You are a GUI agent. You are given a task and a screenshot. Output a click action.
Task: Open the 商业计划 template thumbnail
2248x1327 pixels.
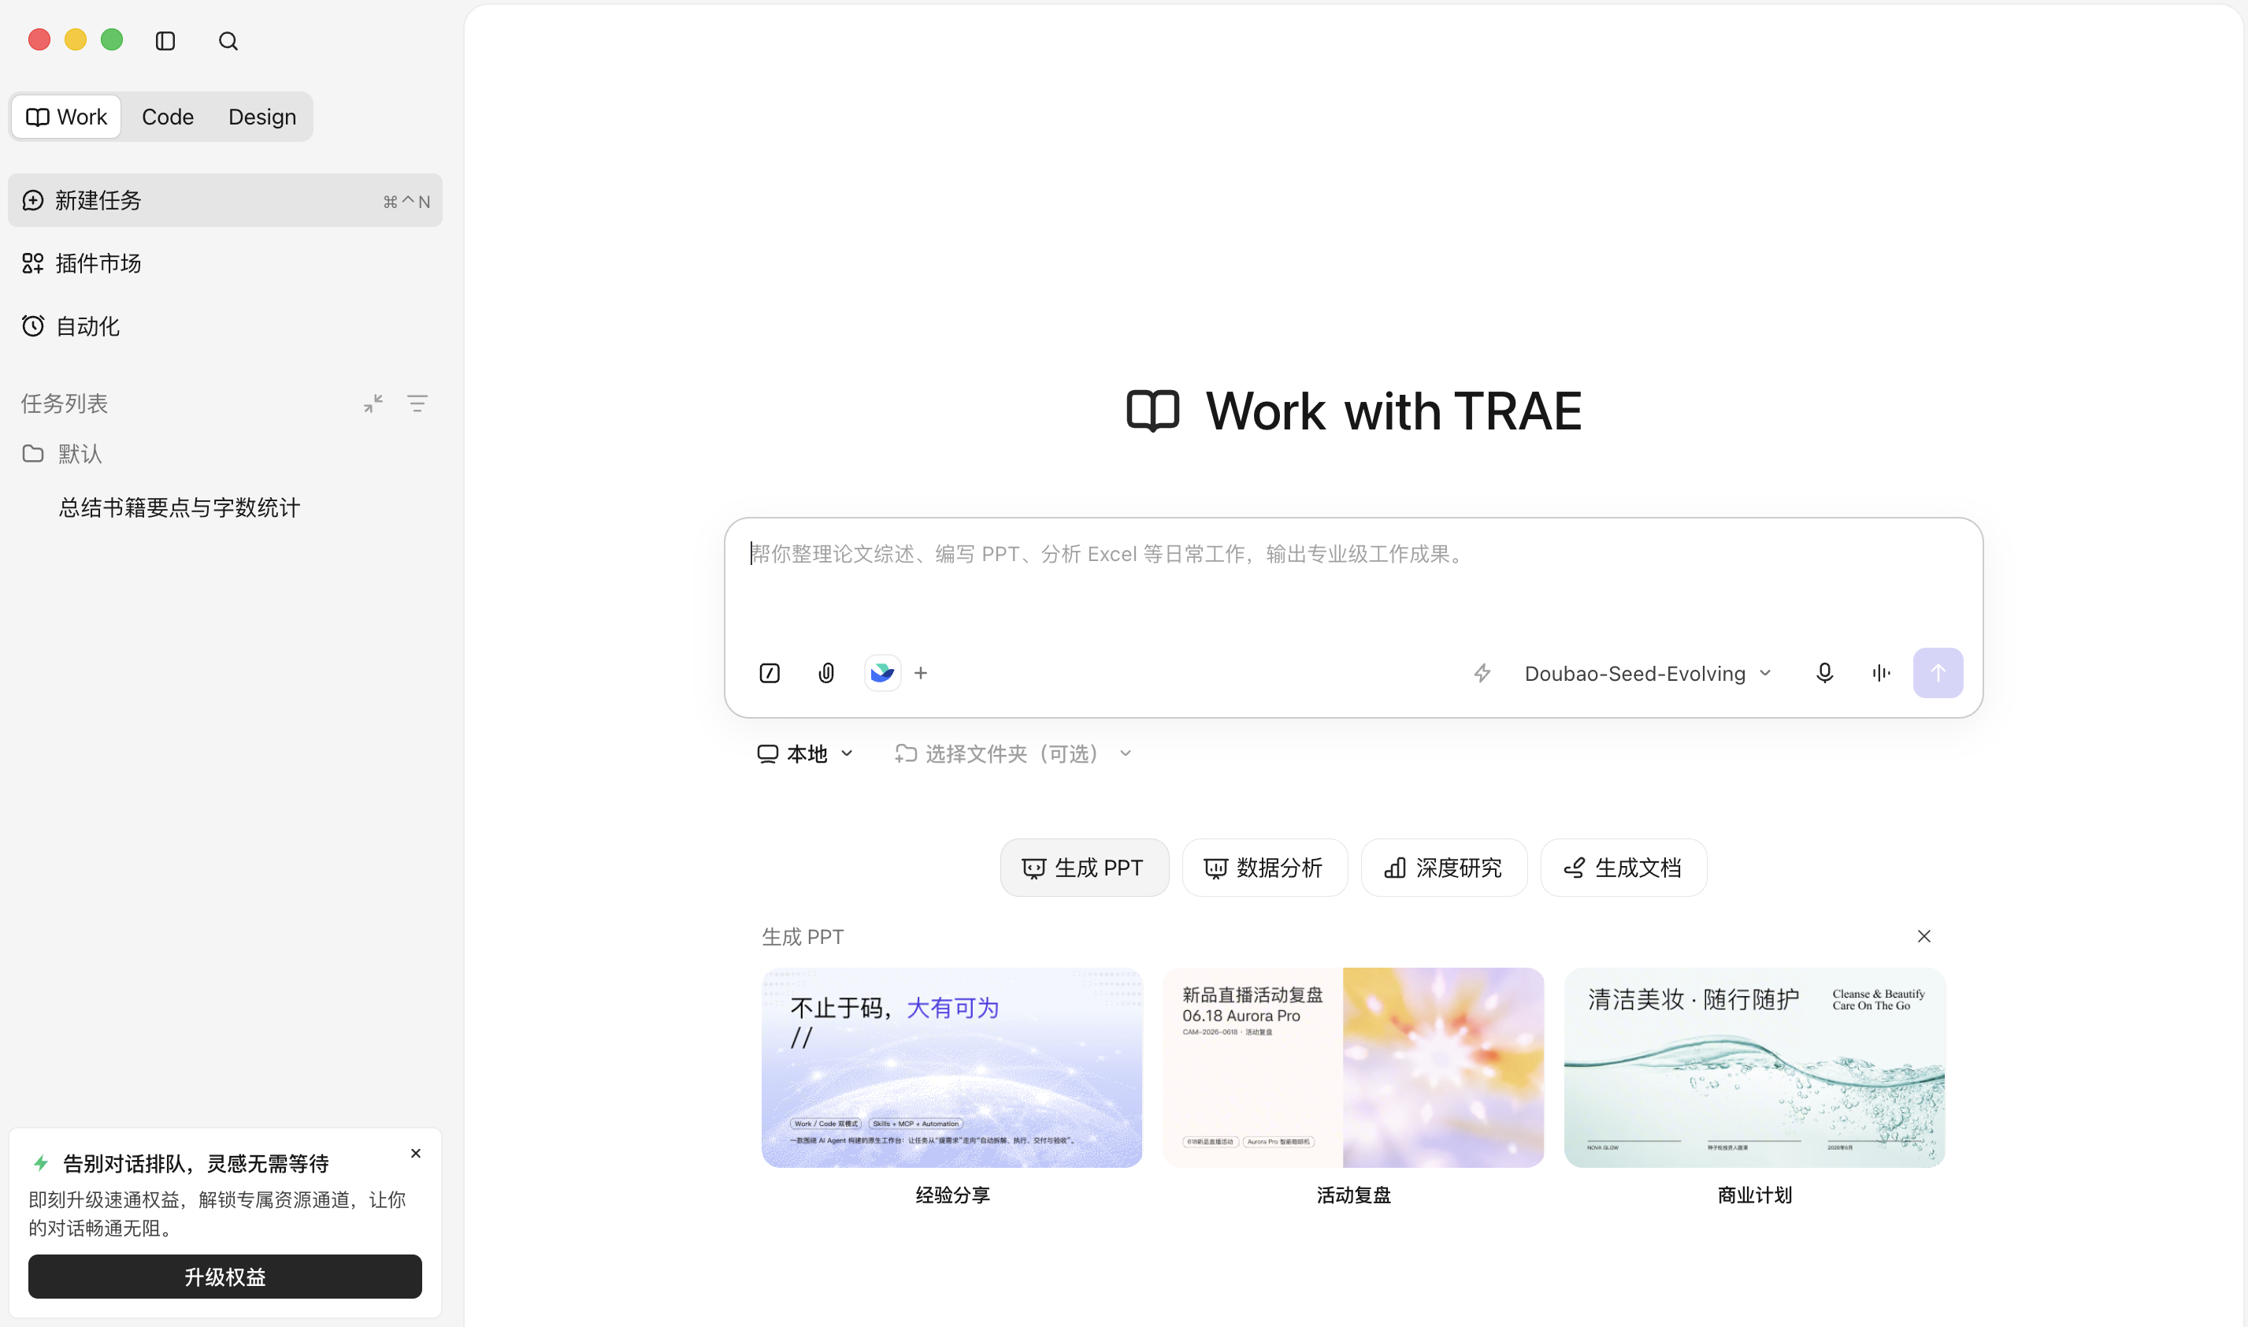(x=1755, y=1068)
